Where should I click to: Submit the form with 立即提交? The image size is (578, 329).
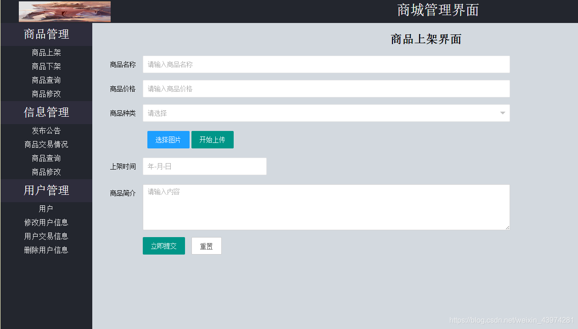(164, 246)
